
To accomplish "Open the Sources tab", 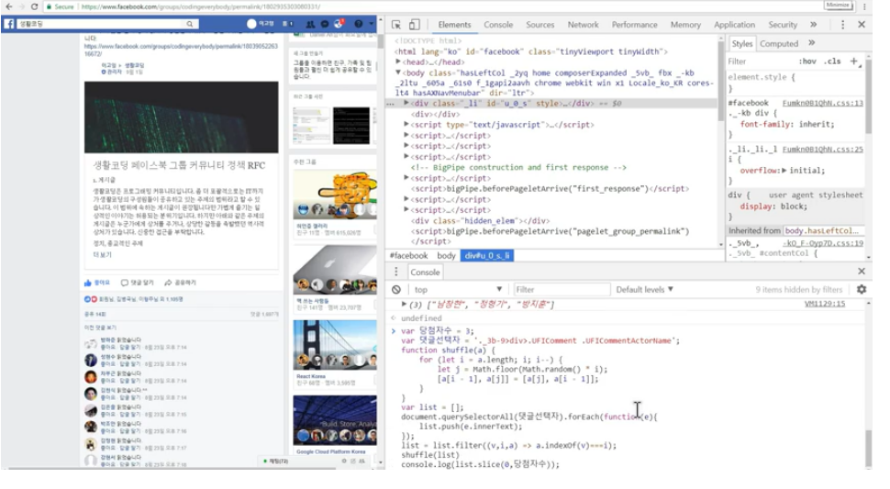I will point(540,25).
